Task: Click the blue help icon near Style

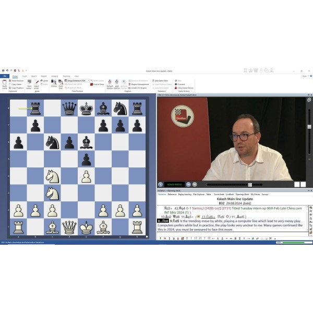Action: (311, 76)
